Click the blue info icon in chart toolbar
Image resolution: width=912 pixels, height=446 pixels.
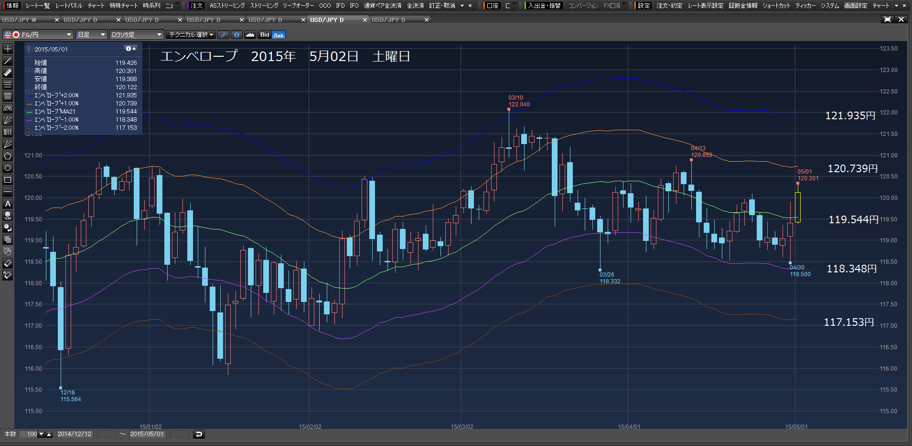click(236, 35)
